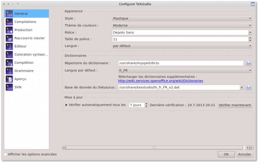Enable Afficher les options avancées

pos(5,155)
